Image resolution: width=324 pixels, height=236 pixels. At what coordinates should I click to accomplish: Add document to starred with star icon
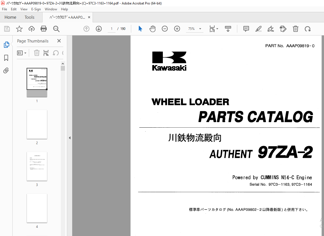pos(19,29)
